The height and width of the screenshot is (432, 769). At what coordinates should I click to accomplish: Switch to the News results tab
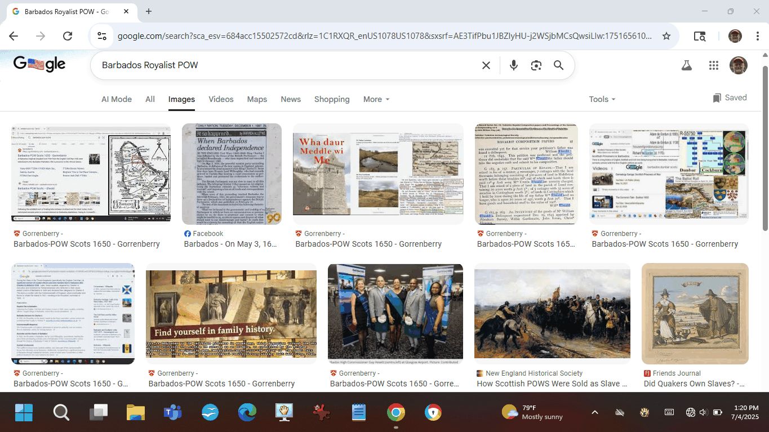291,99
